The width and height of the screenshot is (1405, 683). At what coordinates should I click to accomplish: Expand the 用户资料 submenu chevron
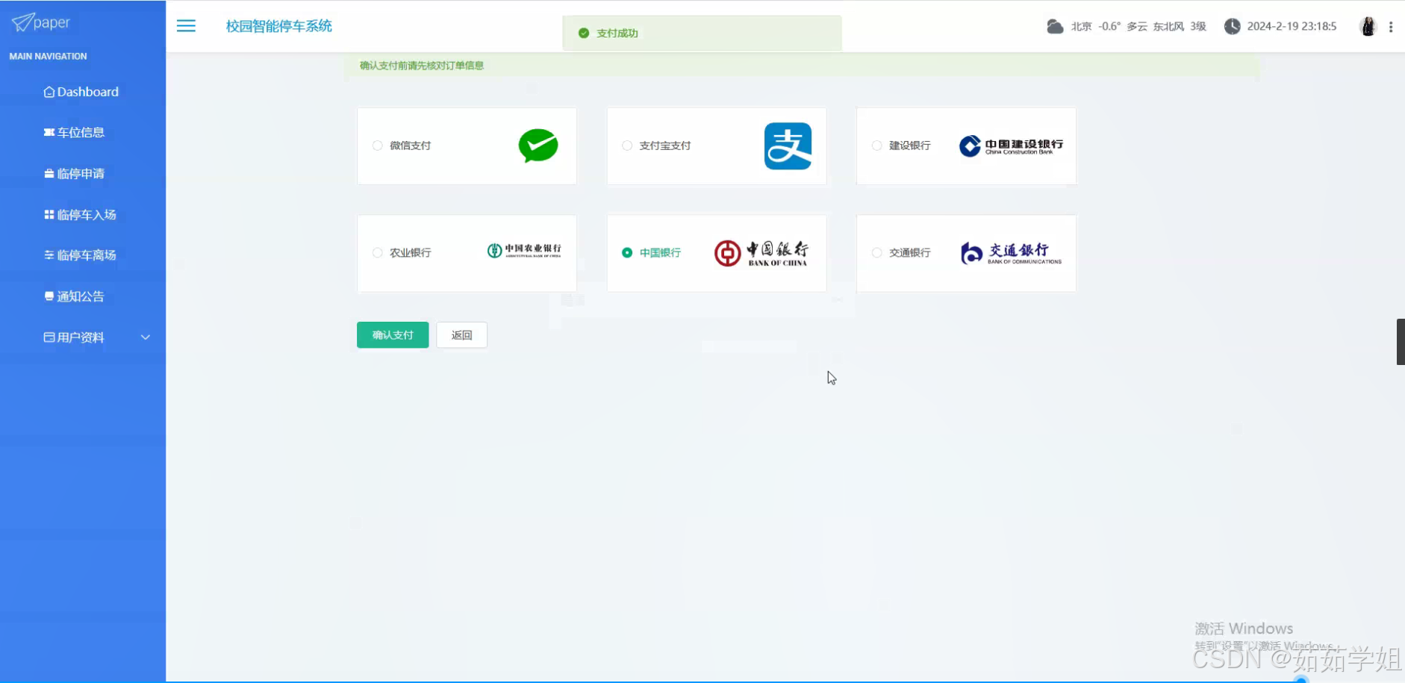coord(146,337)
